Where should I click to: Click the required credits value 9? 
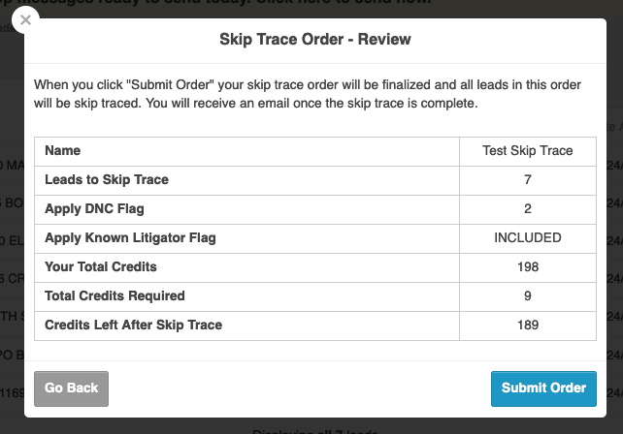pos(528,295)
